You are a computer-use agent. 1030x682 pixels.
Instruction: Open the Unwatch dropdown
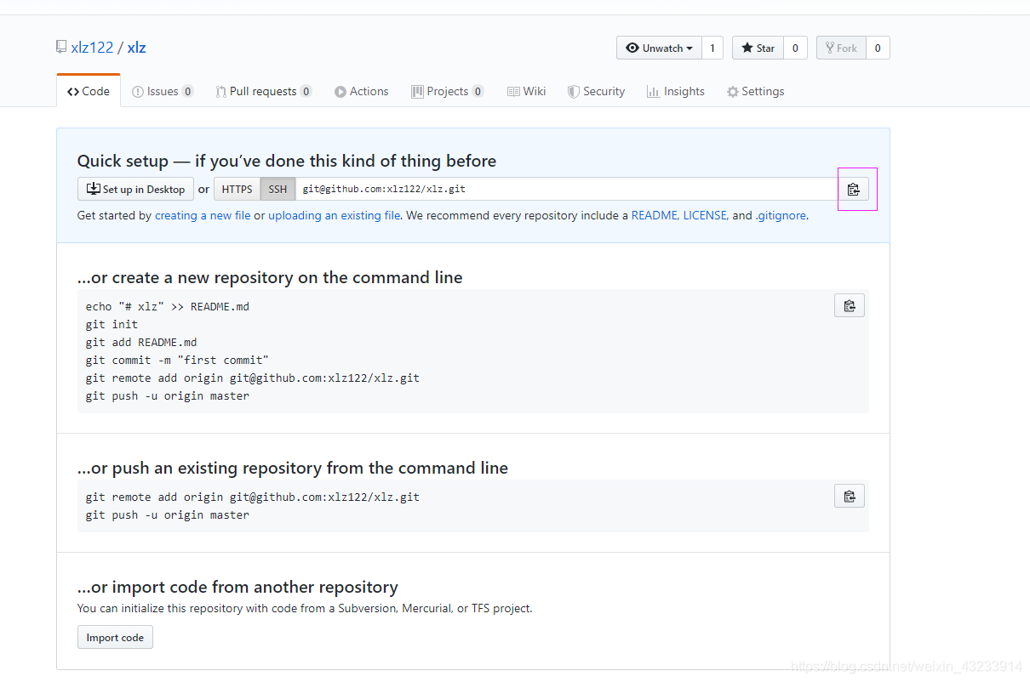[659, 48]
